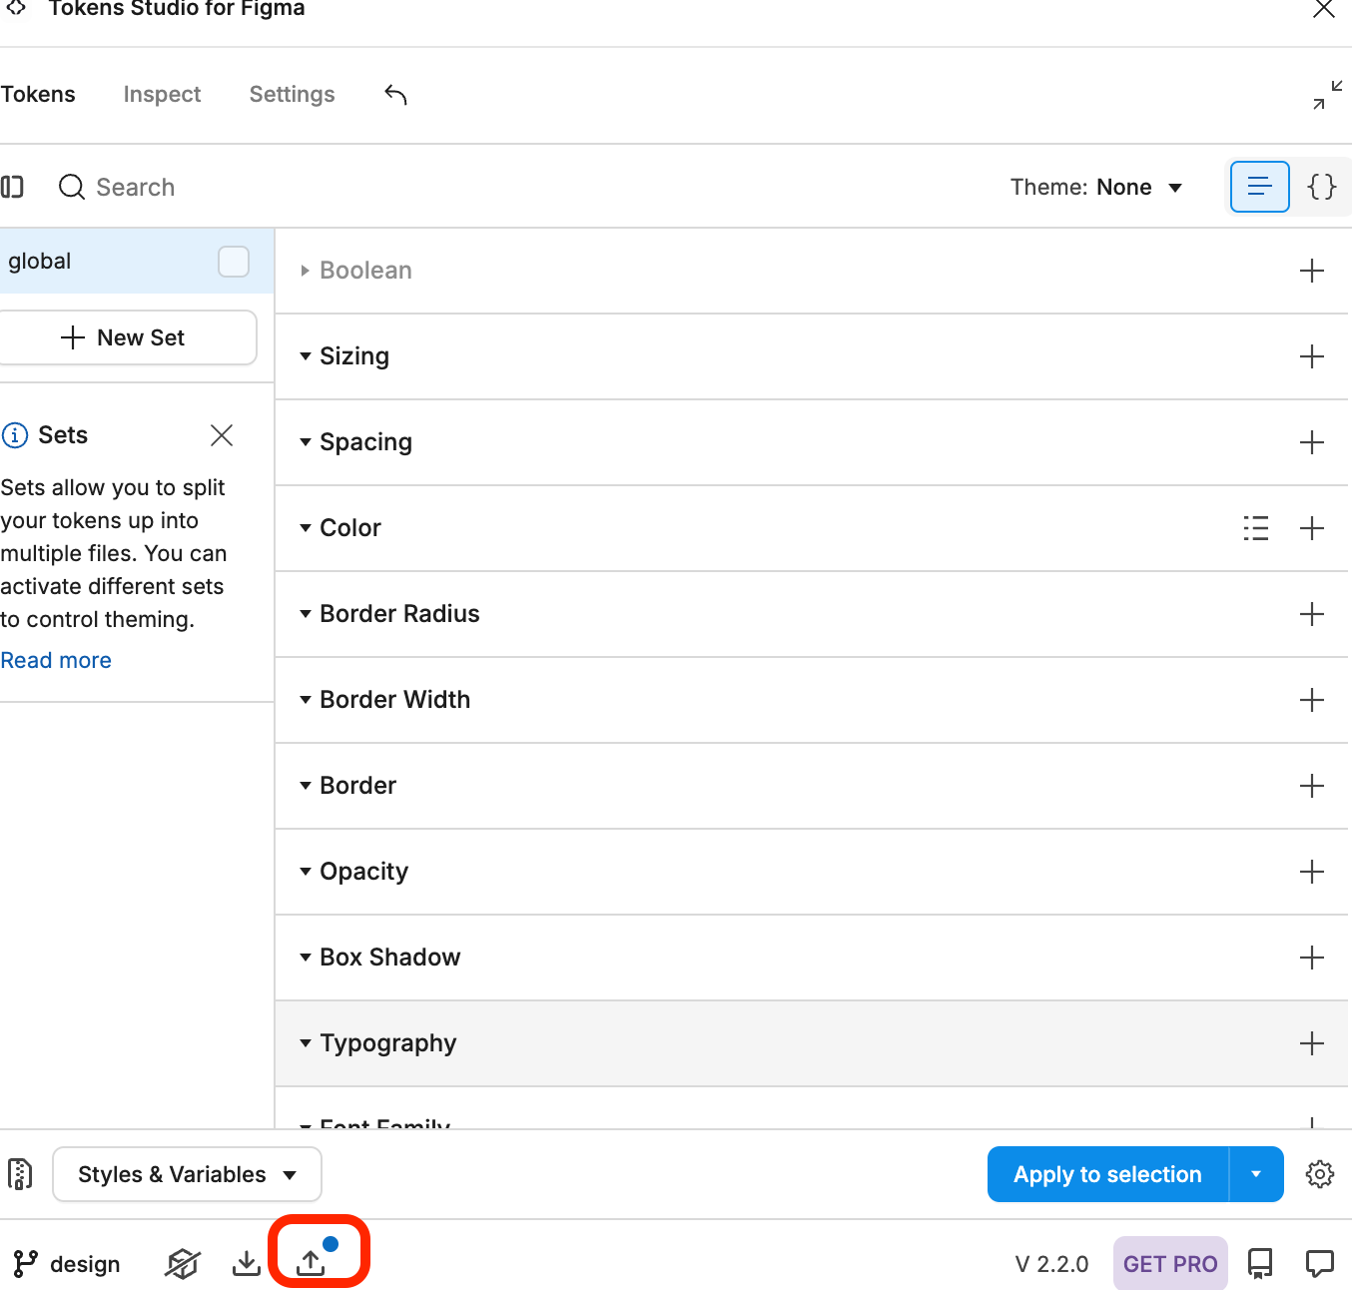Add a new Typography token
Screen dimensions: 1352x1290
coord(1312,1043)
